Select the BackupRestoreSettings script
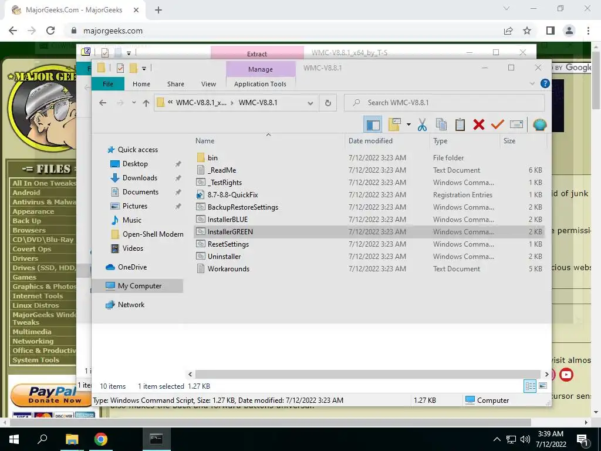Screen dimensions: 601x451 tap(242, 207)
